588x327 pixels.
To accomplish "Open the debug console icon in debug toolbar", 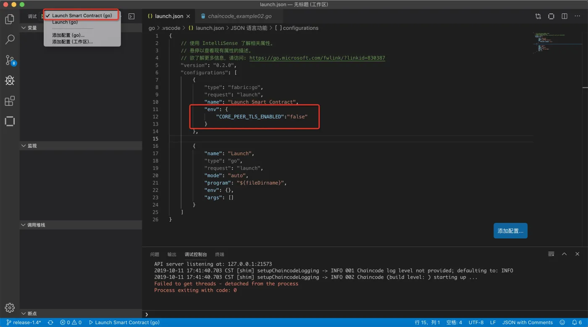I will 131,16.
